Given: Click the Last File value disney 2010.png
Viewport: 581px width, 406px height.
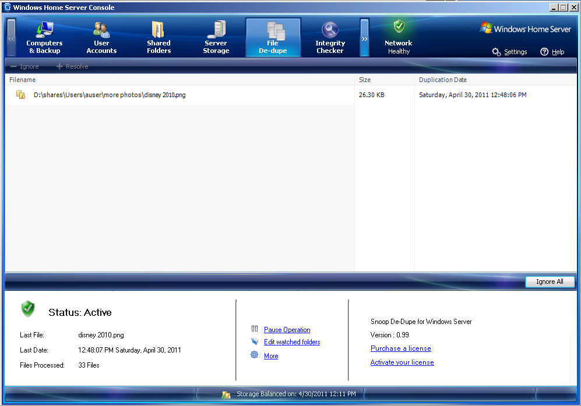Looking at the screenshot, I should click(101, 335).
